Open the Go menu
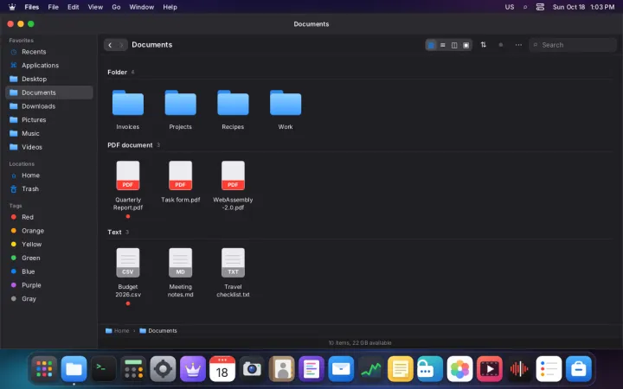 point(116,7)
